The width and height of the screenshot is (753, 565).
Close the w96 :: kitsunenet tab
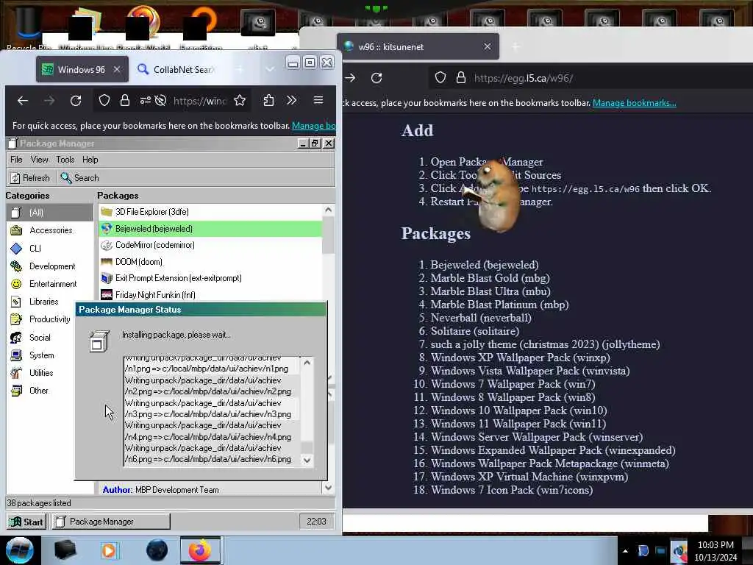coord(488,46)
